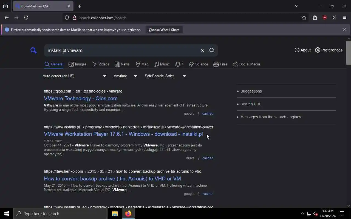Dismiss the Firefox data notification bar

pyautogui.click(x=344, y=30)
